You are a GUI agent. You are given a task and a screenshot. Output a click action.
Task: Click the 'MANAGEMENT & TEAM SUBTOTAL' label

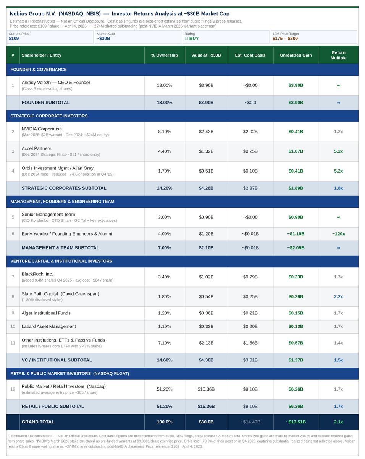pos(60,248)
